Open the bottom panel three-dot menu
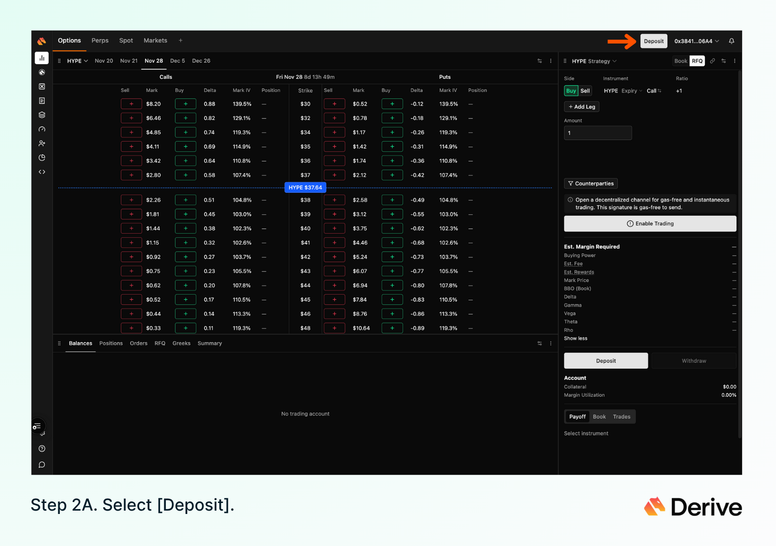Screen dimensions: 776x546 pyautogui.click(x=551, y=343)
